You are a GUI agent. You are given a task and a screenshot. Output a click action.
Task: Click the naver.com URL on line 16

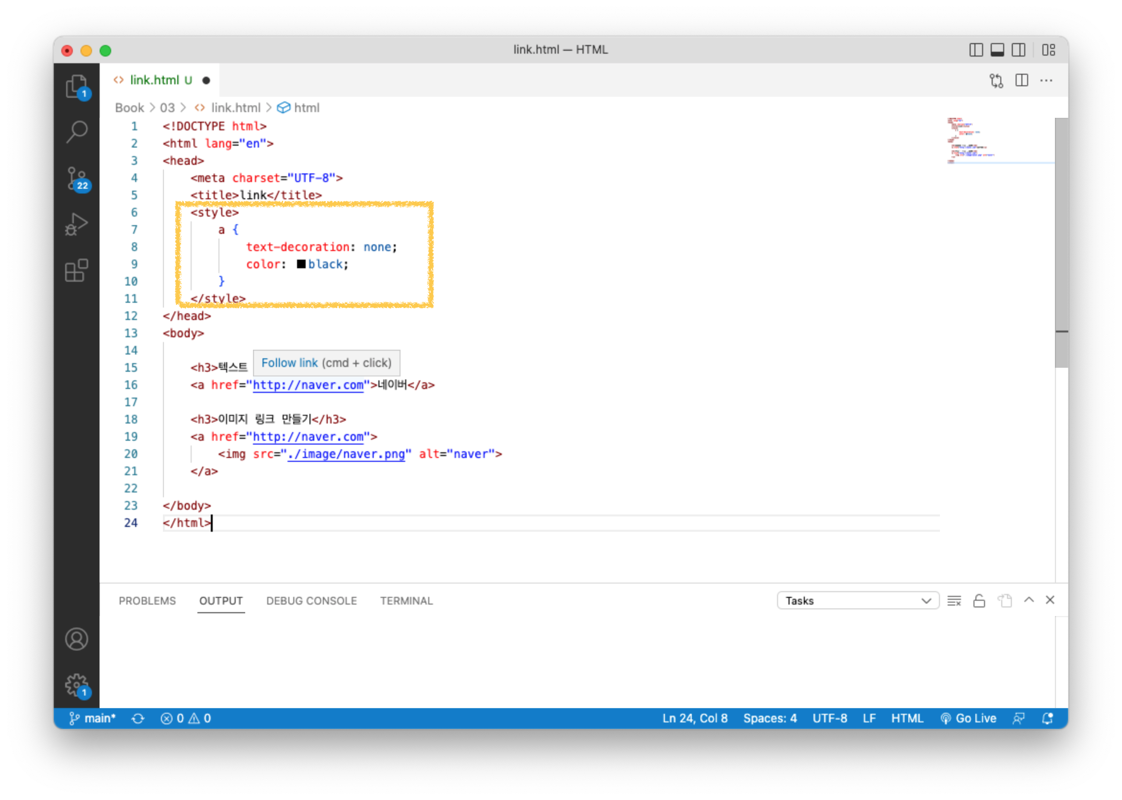pyautogui.click(x=309, y=385)
